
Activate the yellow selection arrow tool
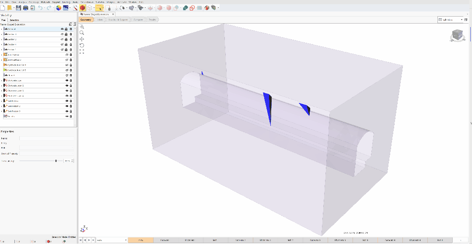(99, 8)
